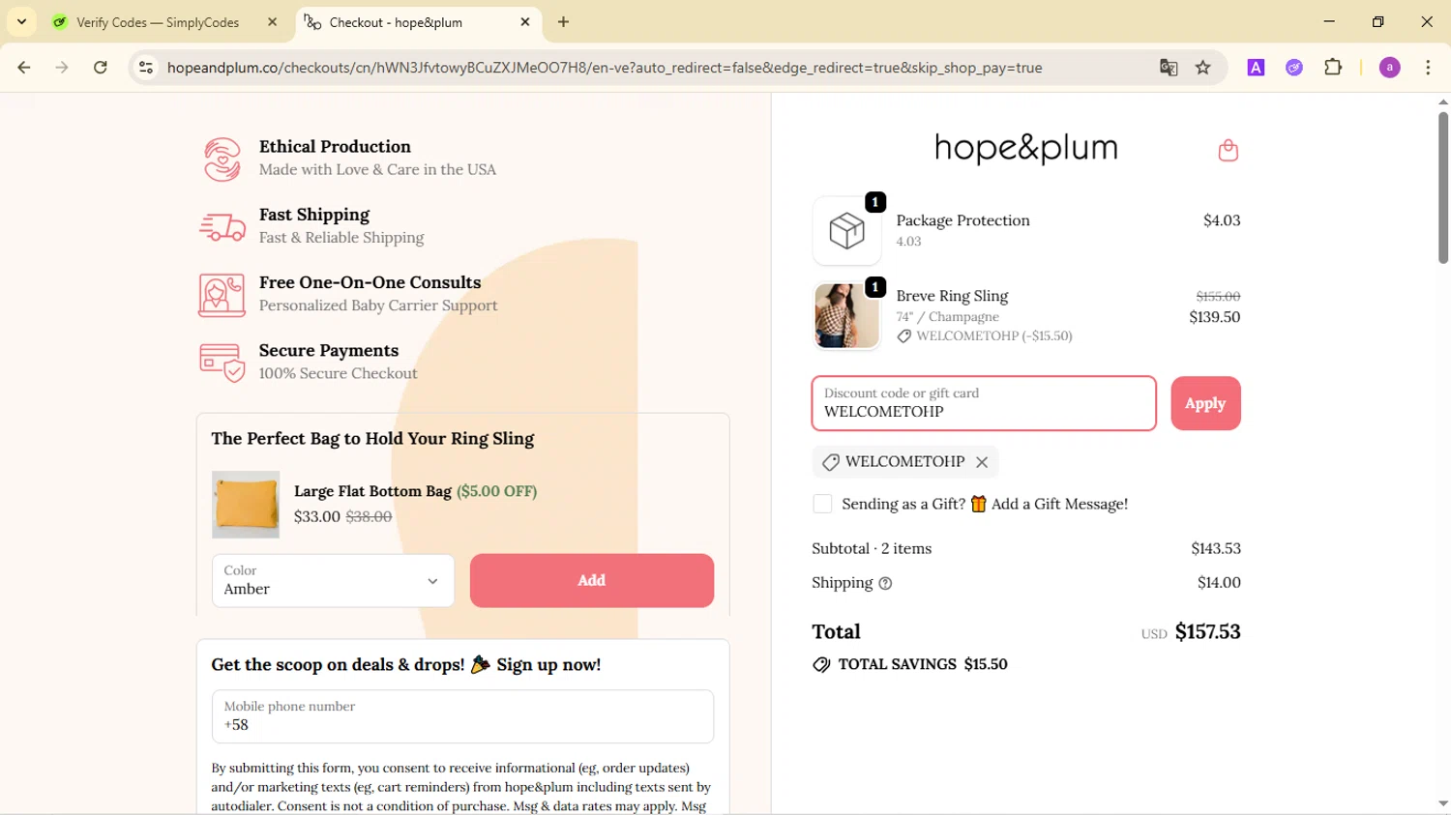Click the Package Protection $4.03 price

tap(1222, 220)
